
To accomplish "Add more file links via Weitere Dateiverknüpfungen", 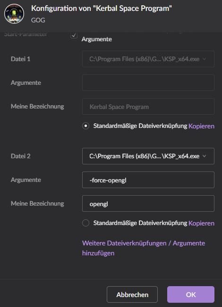I will point(144,248).
